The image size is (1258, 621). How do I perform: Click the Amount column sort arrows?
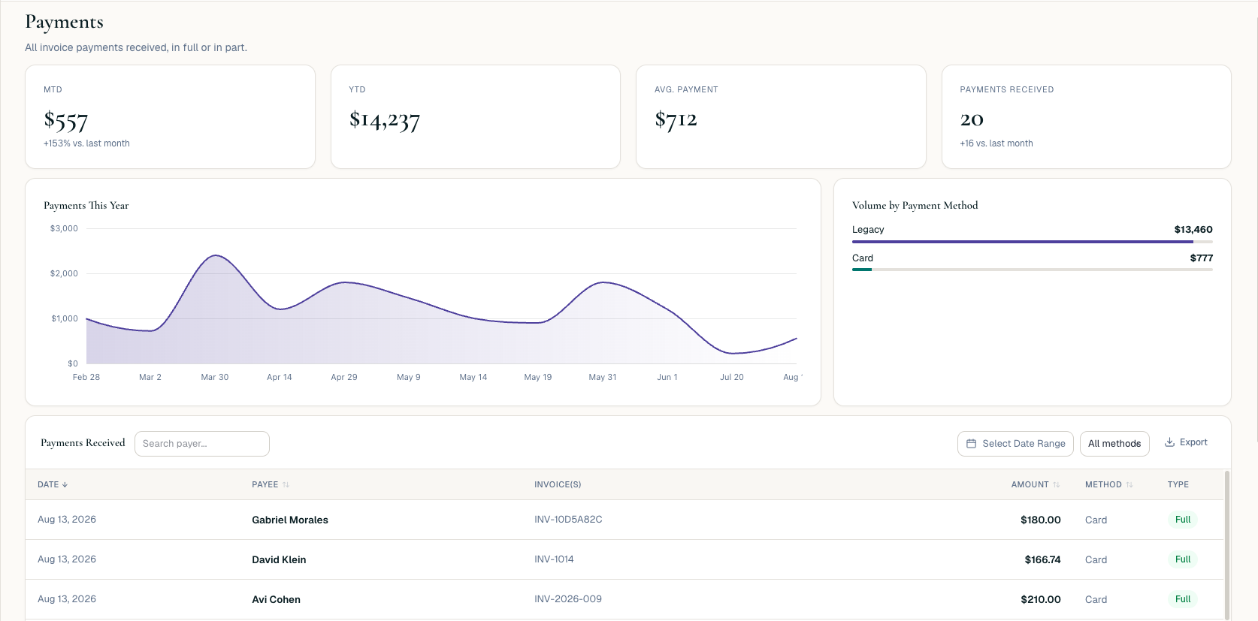(x=1056, y=485)
